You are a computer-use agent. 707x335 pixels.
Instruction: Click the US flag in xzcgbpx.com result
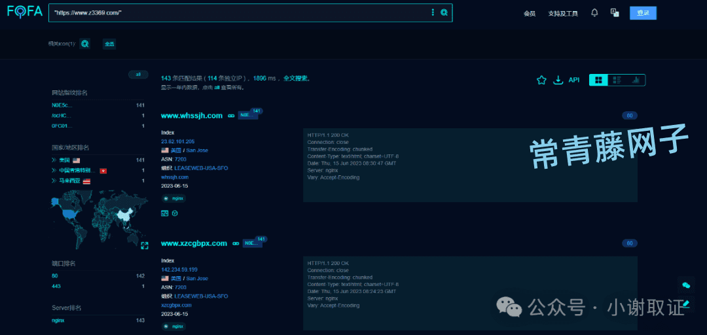click(x=164, y=278)
